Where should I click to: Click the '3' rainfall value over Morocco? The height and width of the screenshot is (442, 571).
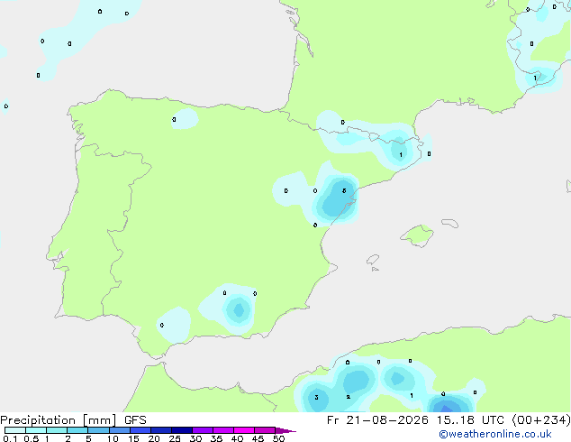tap(316, 398)
